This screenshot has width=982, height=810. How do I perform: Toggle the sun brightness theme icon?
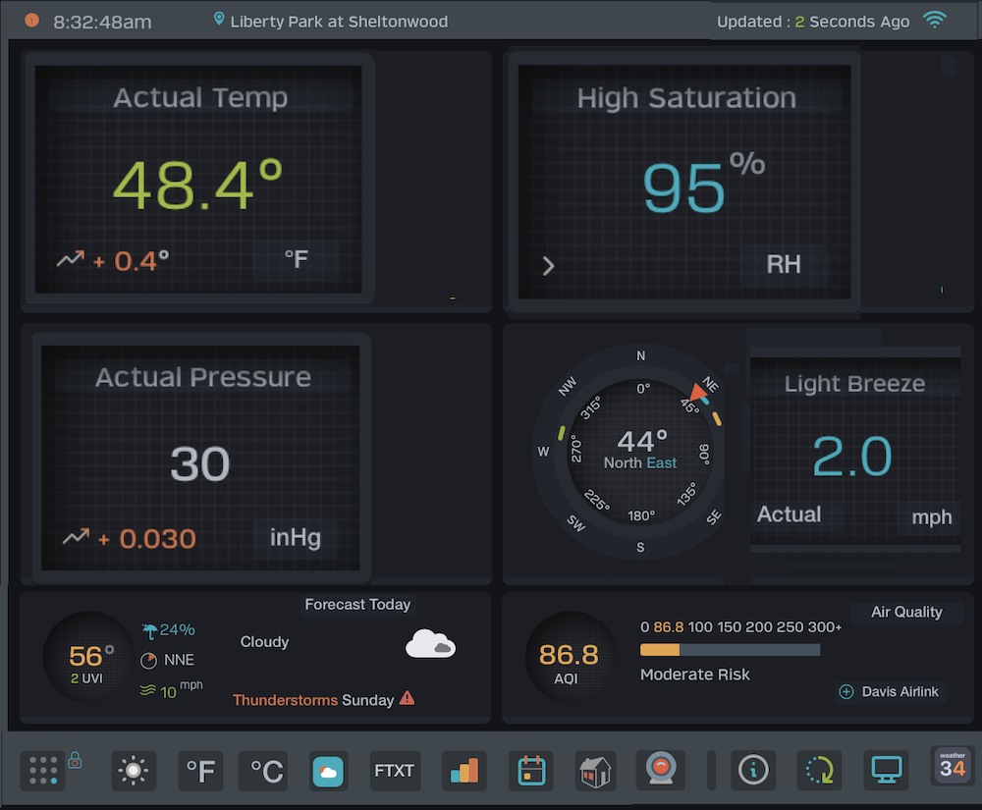click(134, 771)
